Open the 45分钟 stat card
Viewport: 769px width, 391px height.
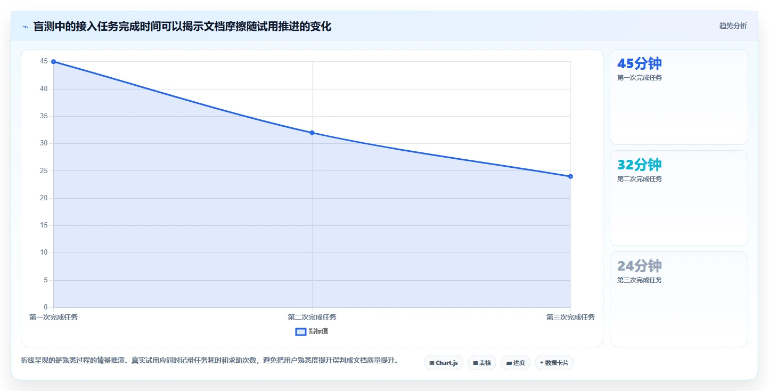click(678, 97)
